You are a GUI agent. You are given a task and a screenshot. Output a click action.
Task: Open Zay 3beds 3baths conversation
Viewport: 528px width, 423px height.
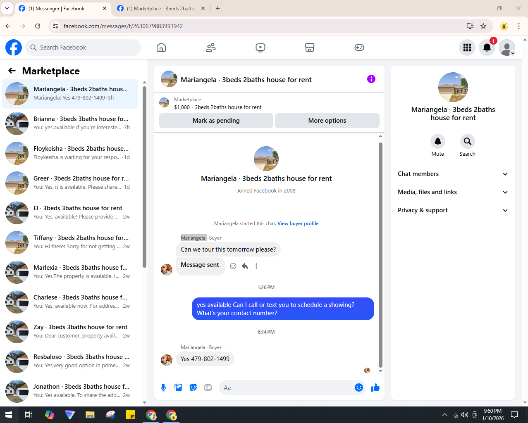(x=70, y=332)
